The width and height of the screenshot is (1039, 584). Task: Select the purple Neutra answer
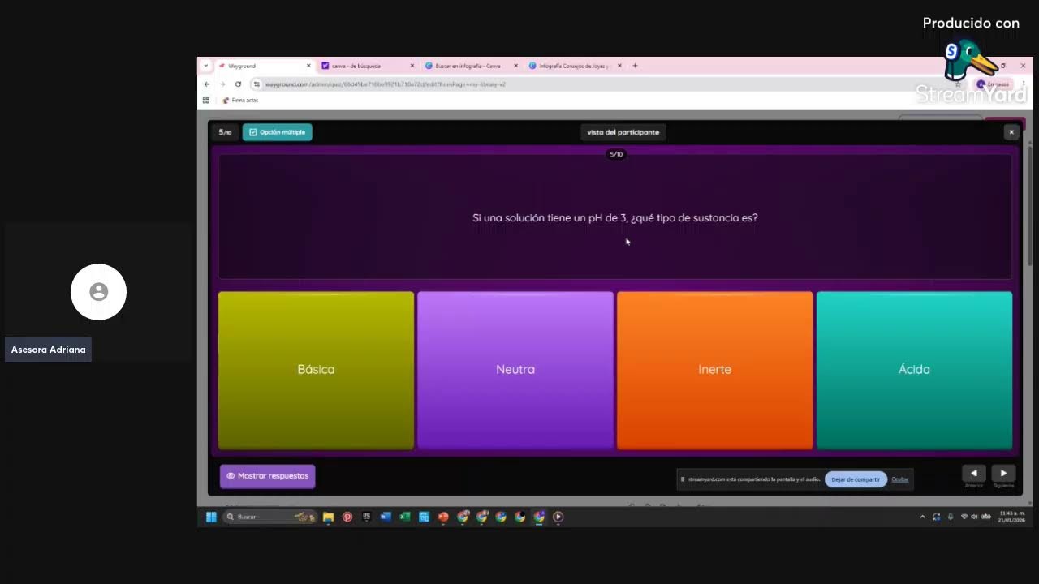(x=515, y=370)
